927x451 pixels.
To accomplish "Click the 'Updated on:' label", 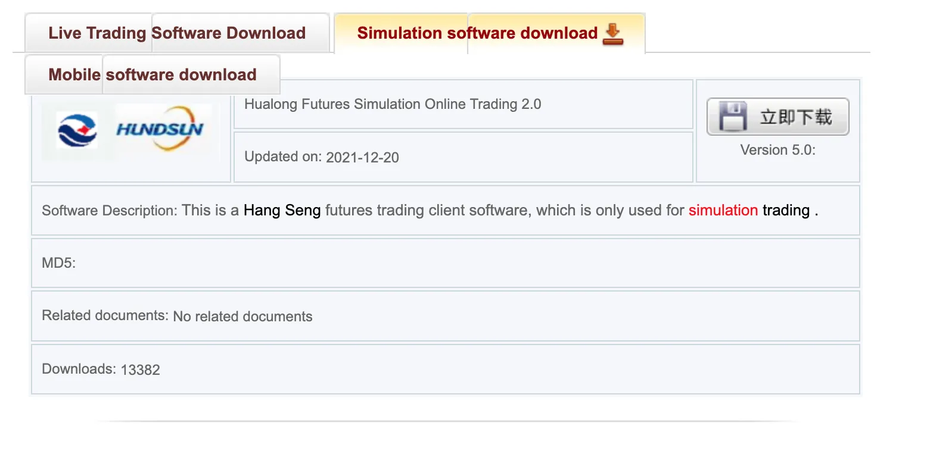I will point(283,156).
